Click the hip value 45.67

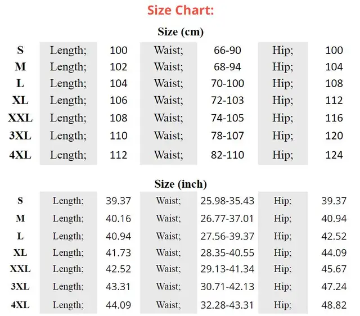[x=334, y=269]
